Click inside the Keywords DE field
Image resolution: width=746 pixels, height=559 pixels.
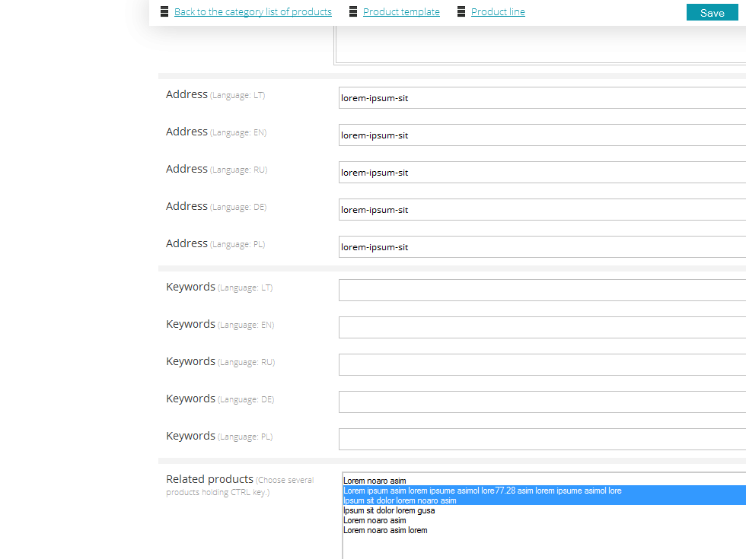pos(542,402)
